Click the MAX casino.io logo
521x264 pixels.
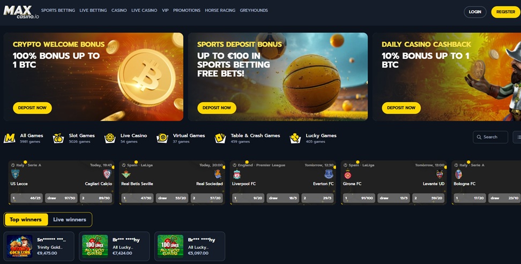21,12
